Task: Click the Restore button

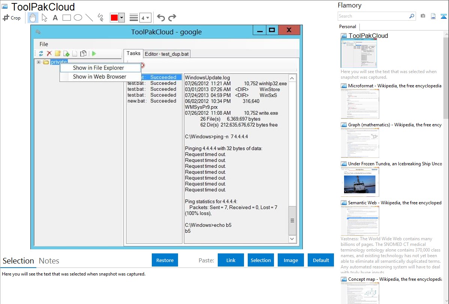Action: click(165, 260)
